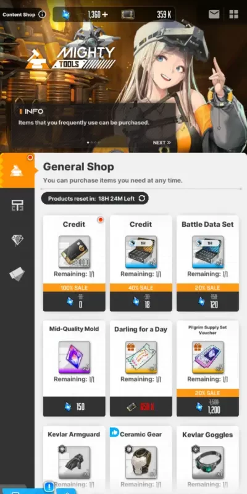
Task: Open the four-square grid menu icon
Action: tap(234, 14)
